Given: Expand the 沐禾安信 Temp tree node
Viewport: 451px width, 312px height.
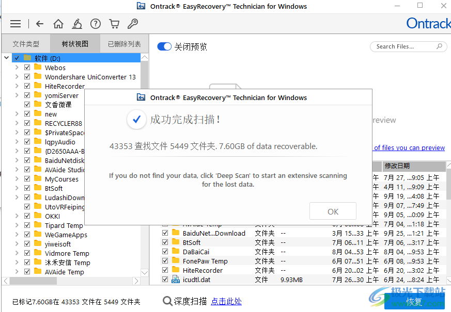Looking at the screenshot, I should click(x=17, y=262).
